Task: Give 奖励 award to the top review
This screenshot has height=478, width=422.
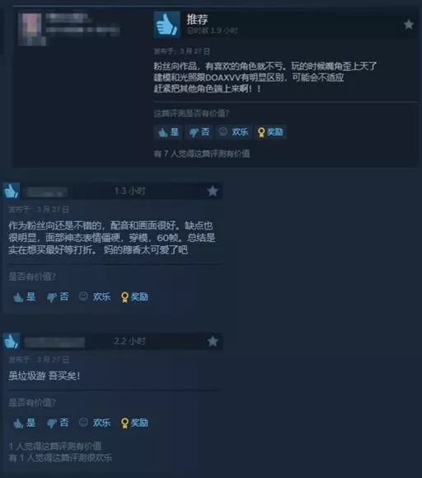Action: click(270, 132)
